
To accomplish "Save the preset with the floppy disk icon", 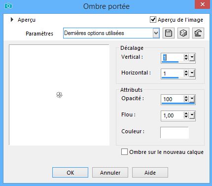I will point(169,33).
